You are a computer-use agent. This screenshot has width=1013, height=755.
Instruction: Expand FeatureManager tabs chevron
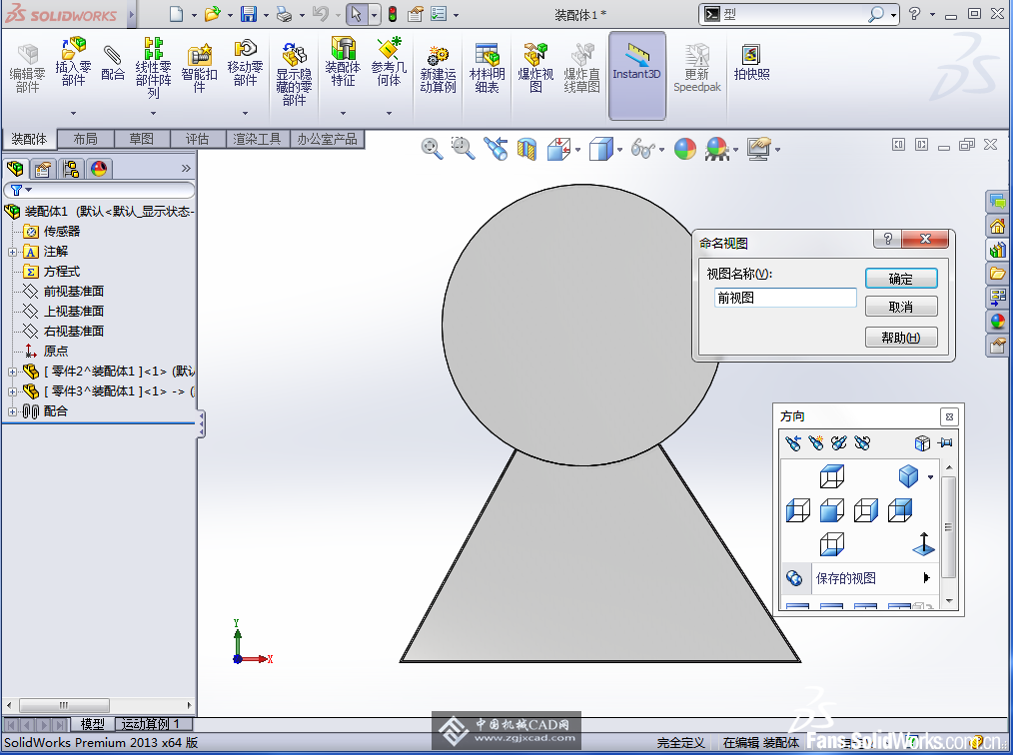pyautogui.click(x=186, y=169)
